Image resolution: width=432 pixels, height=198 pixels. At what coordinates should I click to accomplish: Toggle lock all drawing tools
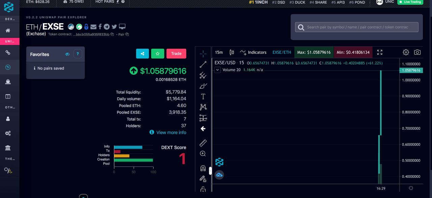click(x=203, y=189)
